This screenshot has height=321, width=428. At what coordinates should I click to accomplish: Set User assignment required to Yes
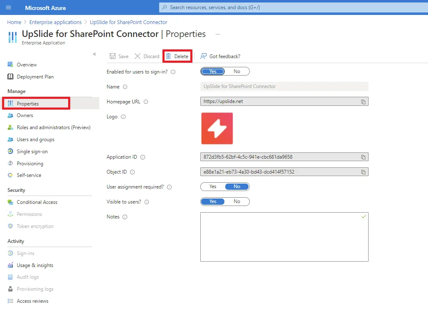coord(213,186)
